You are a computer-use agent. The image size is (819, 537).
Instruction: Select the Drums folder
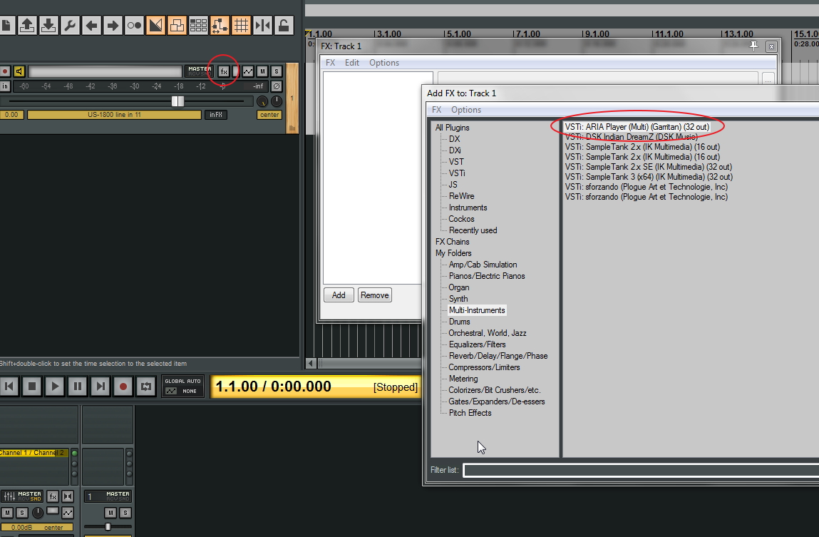point(459,322)
